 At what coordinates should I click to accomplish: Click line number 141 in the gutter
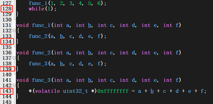pyautogui.click(x=7, y=80)
